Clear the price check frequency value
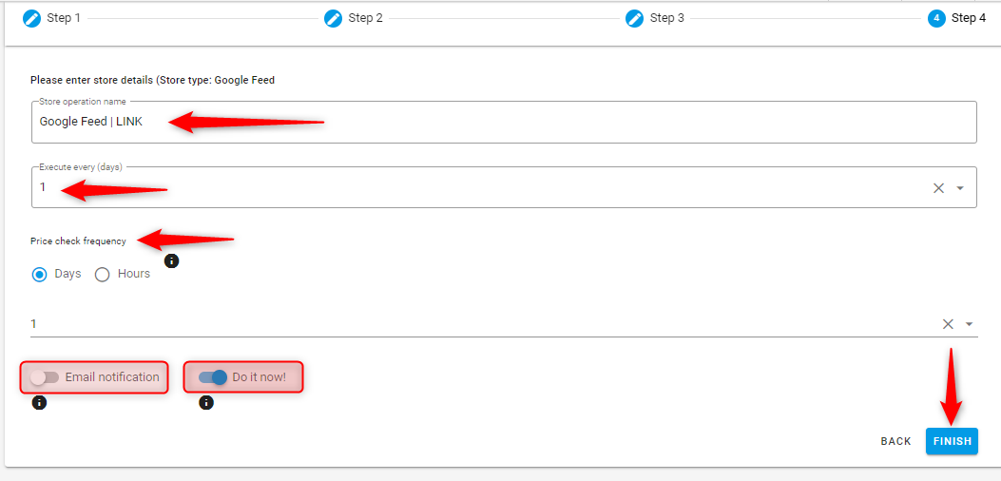The height and width of the screenshot is (481, 1001). tap(948, 324)
